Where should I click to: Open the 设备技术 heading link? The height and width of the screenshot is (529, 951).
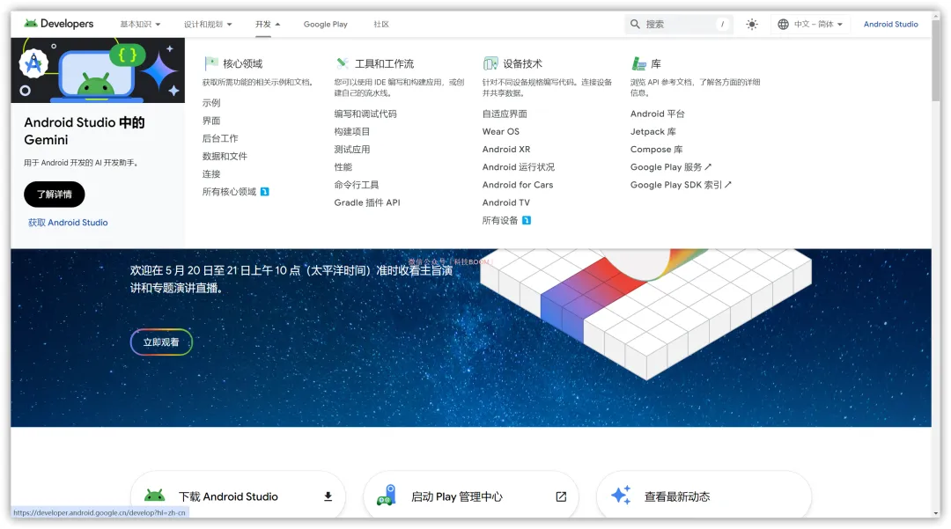click(x=522, y=63)
